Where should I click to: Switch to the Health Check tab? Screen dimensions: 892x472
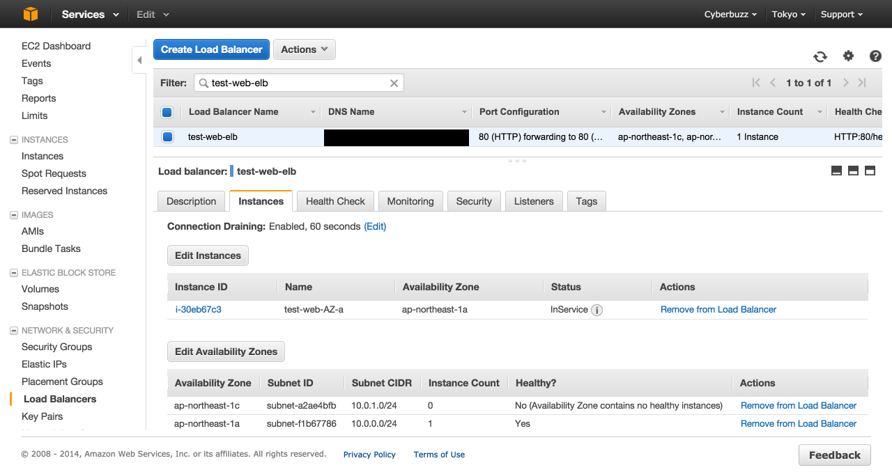pyautogui.click(x=335, y=201)
